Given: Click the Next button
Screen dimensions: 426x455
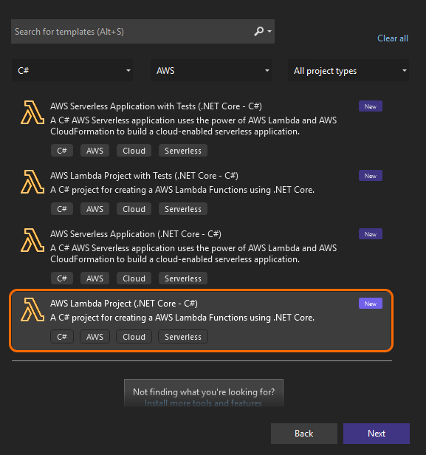Looking at the screenshot, I should tap(377, 434).
